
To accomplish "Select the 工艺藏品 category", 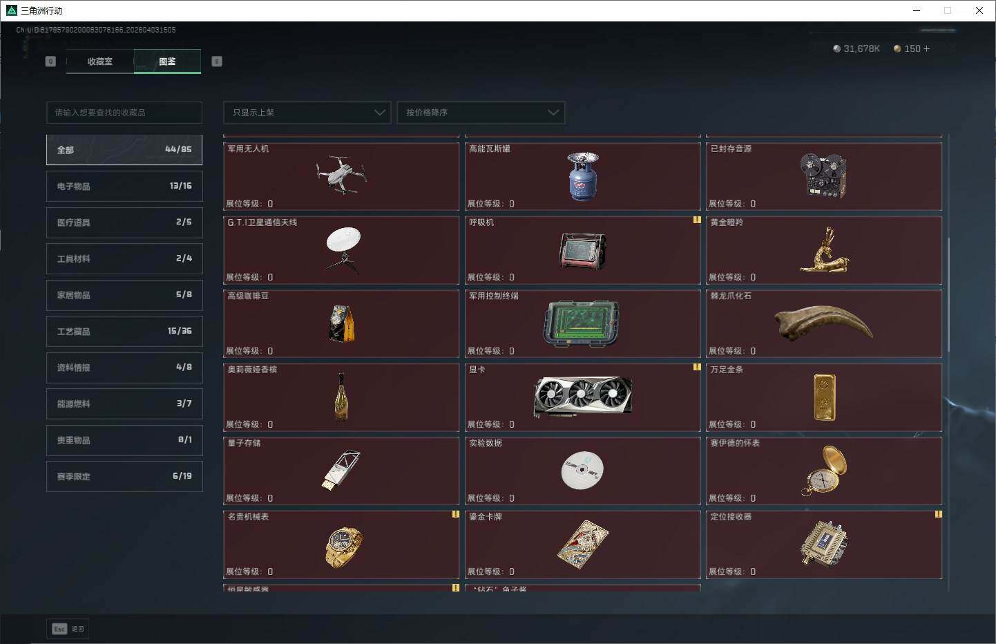I will (x=124, y=331).
